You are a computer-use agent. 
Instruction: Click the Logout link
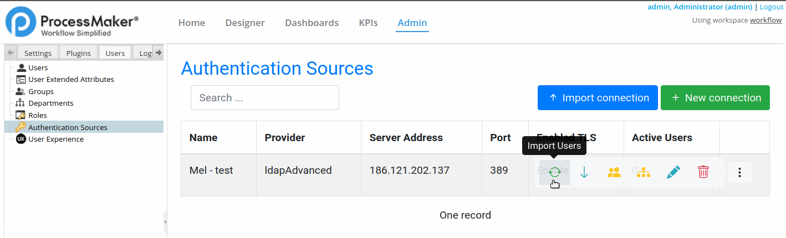[771, 7]
